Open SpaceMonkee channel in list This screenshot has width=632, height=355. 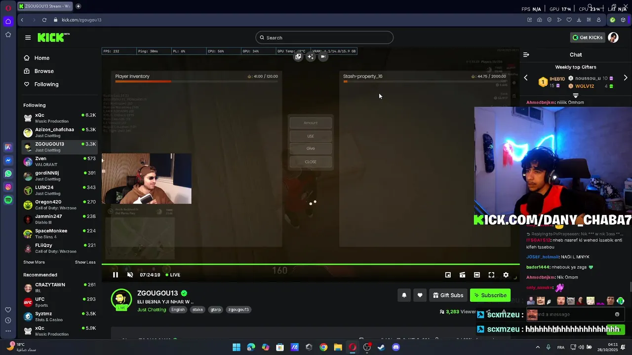59,234
